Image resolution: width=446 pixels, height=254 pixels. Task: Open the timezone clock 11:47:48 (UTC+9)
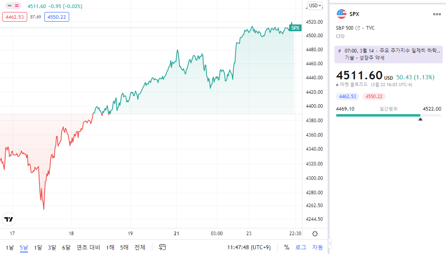click(249, 247)
